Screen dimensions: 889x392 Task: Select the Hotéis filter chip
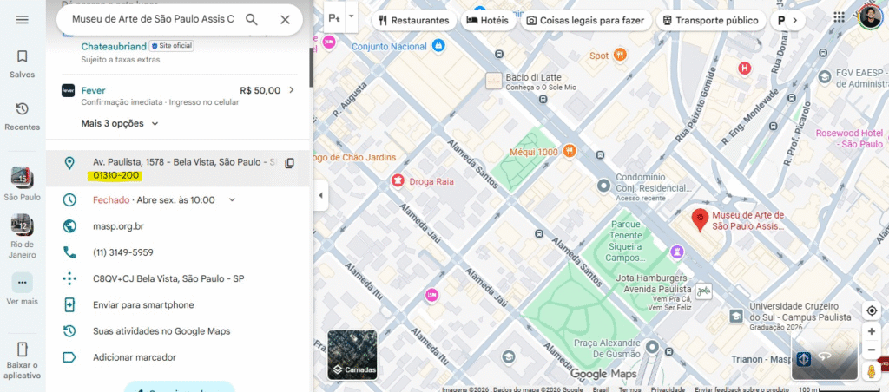488,20
